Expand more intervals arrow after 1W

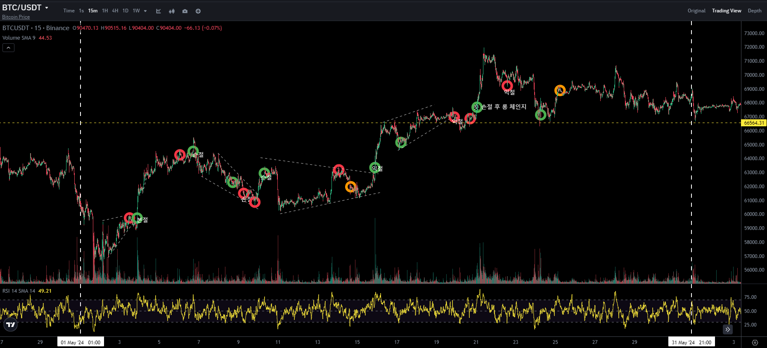click(x=145, y=11)
